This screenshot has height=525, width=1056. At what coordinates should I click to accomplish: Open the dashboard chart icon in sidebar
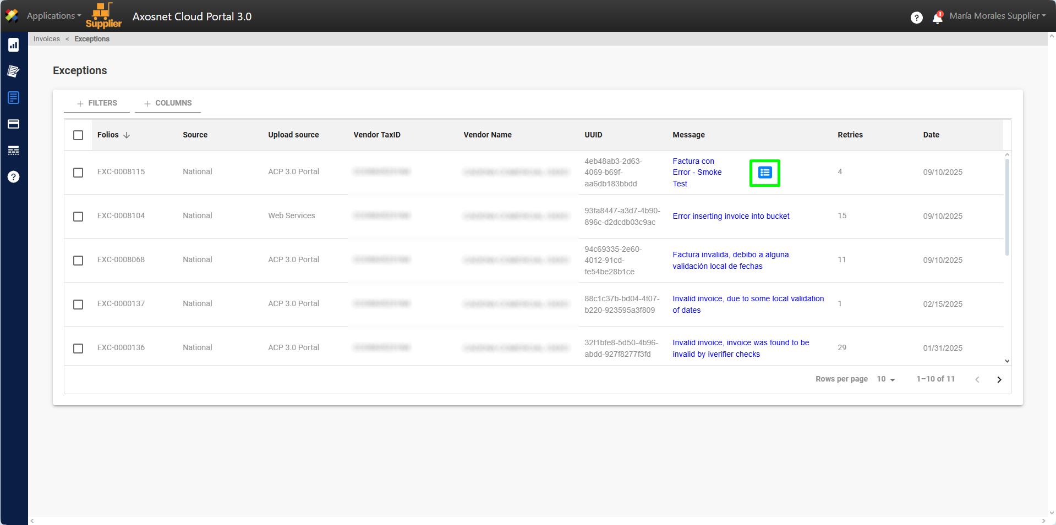(x=14, y=45)
